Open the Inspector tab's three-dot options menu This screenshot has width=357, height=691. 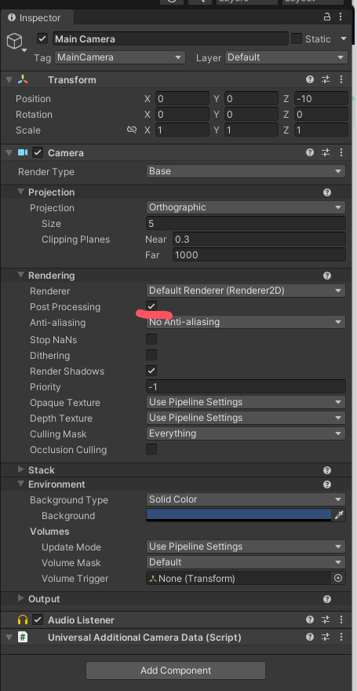point(341,17)
